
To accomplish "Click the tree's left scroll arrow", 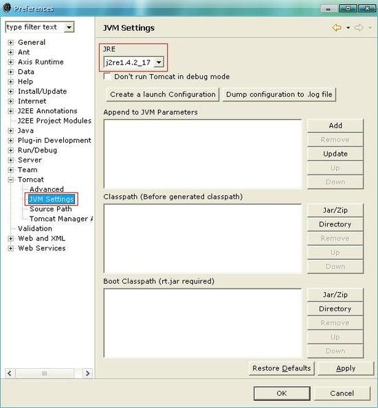I will point(10,374).
